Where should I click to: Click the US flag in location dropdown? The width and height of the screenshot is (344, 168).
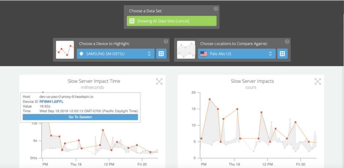pos(204,54)
